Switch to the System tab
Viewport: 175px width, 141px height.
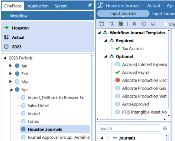coord(61,6)
